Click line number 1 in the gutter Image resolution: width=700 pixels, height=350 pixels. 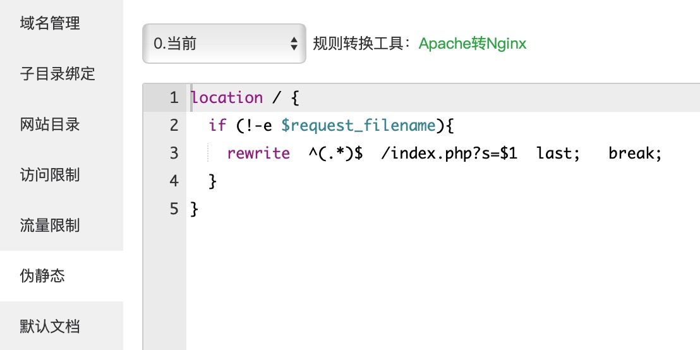[x=174, y=98]
